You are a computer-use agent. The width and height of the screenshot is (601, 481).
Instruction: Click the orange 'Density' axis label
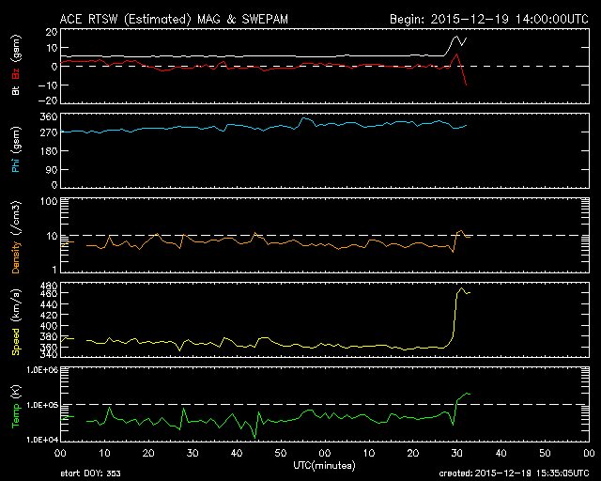16,256
